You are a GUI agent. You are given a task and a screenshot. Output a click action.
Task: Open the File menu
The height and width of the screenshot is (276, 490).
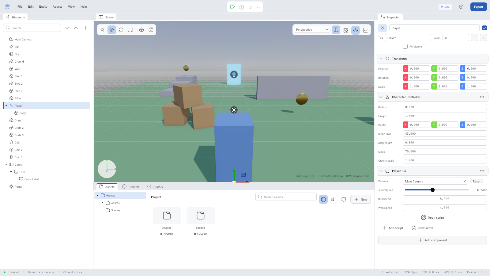click(x=20, y=6)
